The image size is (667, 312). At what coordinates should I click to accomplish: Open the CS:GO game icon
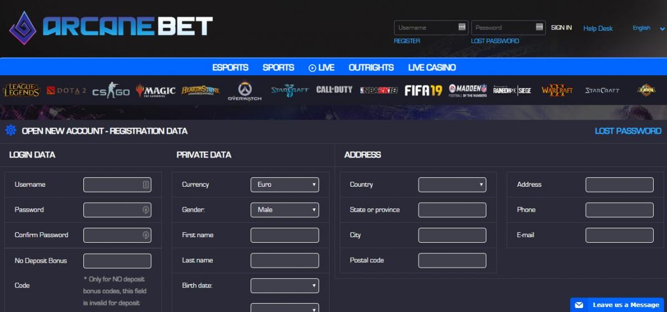(x=111, y=90)
